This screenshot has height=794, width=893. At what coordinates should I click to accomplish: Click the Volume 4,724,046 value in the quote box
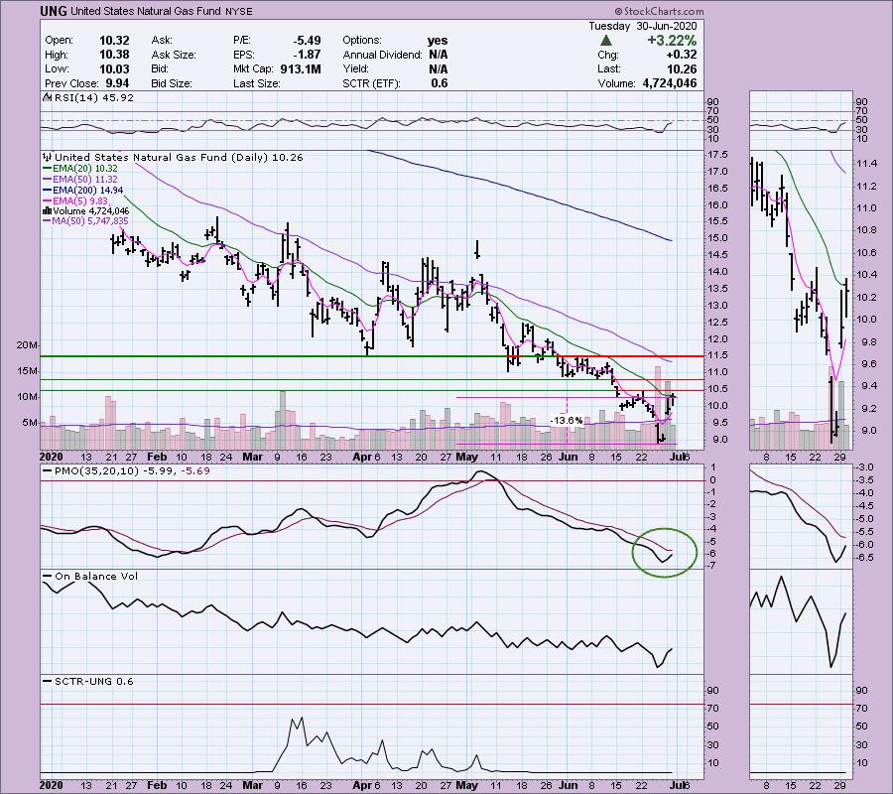[x=670, y=83]
